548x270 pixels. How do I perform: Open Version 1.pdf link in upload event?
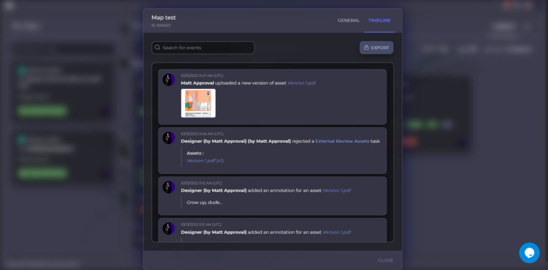302,83
